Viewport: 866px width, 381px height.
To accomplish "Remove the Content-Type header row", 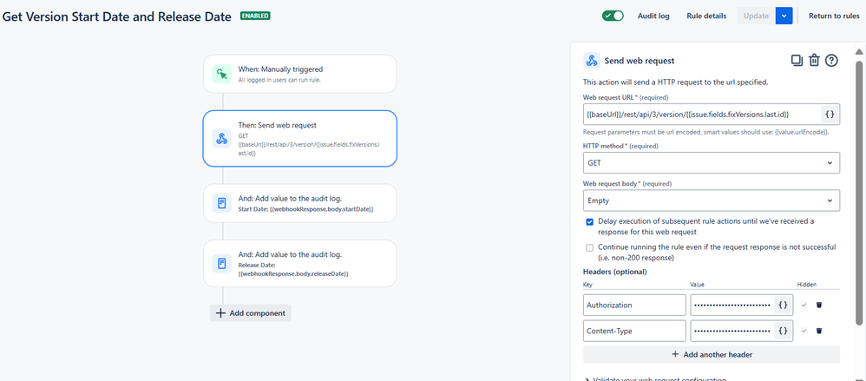I will [820, 331].
